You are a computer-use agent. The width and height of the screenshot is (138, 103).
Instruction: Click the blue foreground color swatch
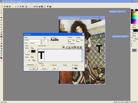coord(132,10)
